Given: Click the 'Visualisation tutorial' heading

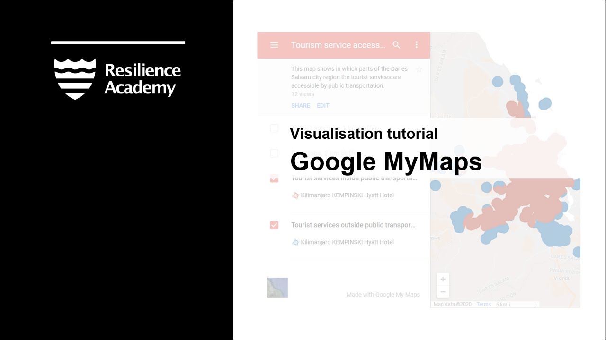Looking at the screenshot, I should [x=364, y=134].
